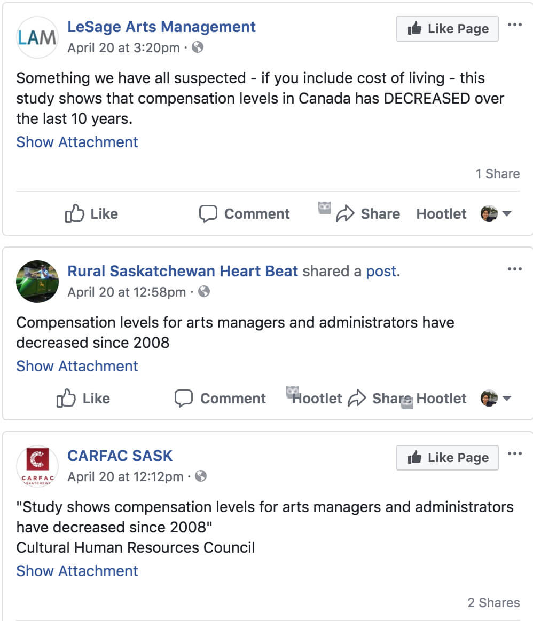This screenshot has height=621, width=533.
Task: Open options menu on Rural Saskatchewan post
Action: 514,269
